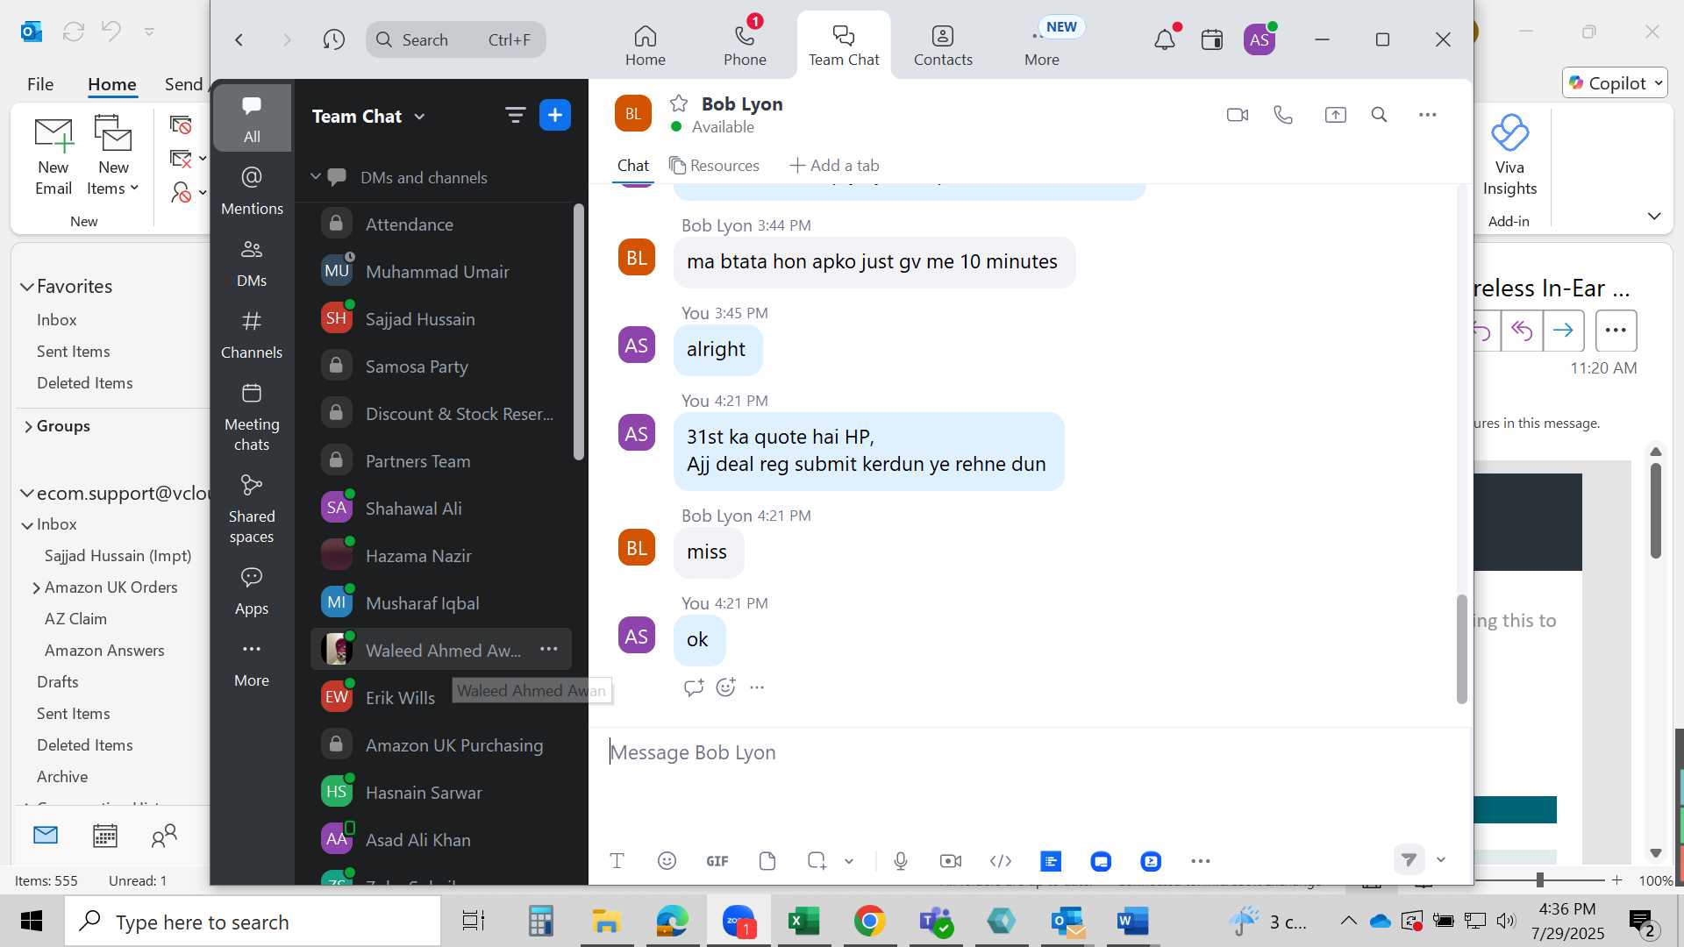Click Add a tab

coord(834,166)
